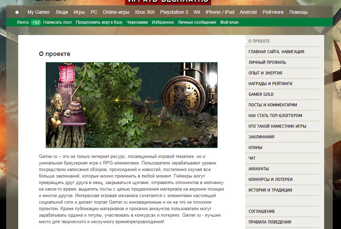Go to the Люди section

click(62, 12)
